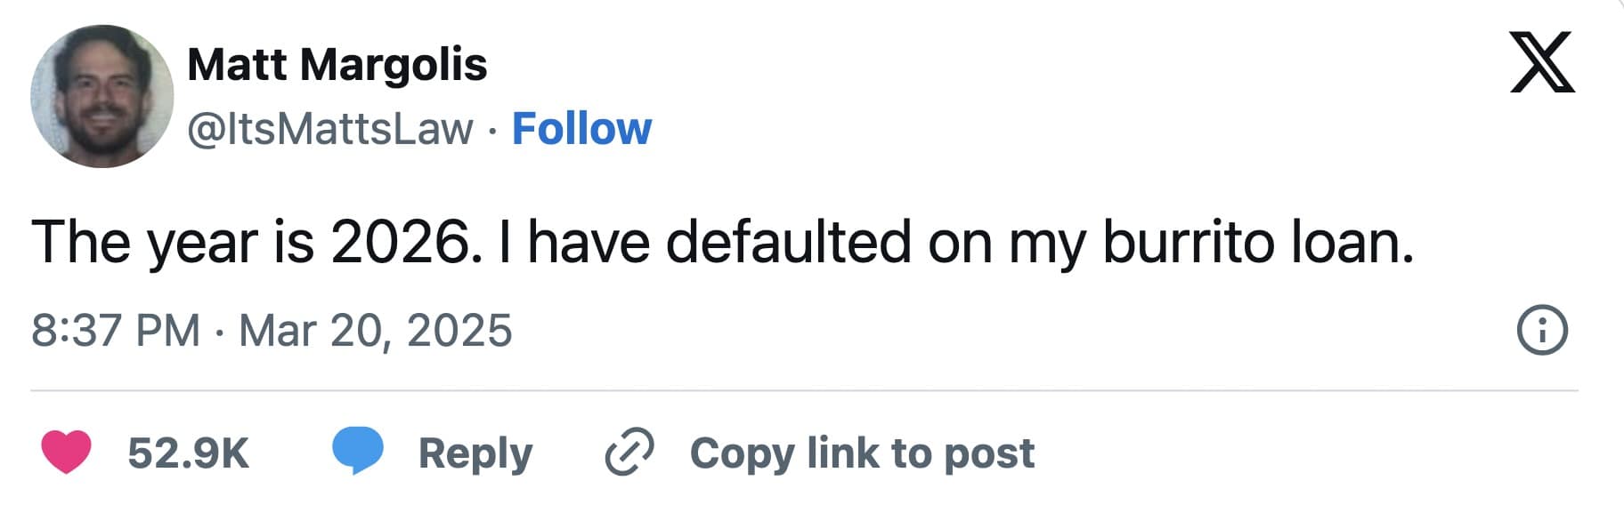The image size is (1624, 505).
Task: Click the blue reply bubble icon
Action: point(358,450)
